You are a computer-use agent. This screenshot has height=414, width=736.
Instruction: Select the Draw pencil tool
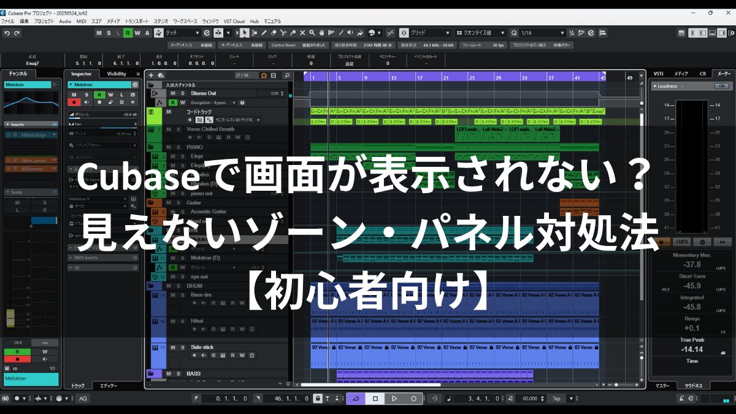pyautogui.click(x=264, y=33)
